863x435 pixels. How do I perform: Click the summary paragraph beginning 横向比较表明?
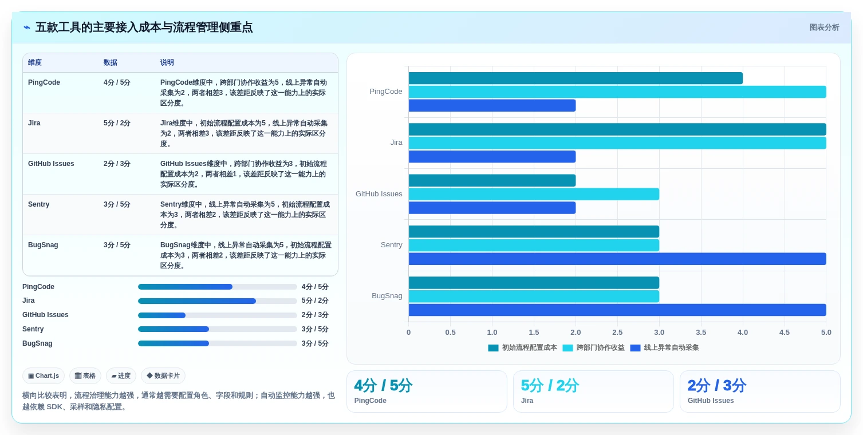[179, 401]
